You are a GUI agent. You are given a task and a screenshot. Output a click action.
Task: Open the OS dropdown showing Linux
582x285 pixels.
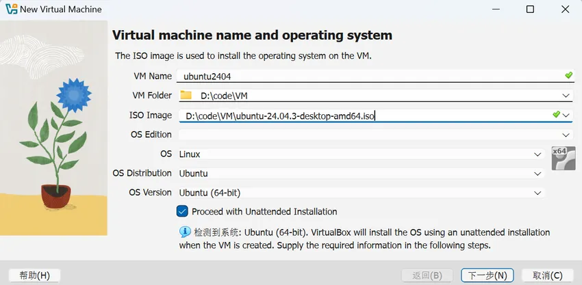[537, 154]
